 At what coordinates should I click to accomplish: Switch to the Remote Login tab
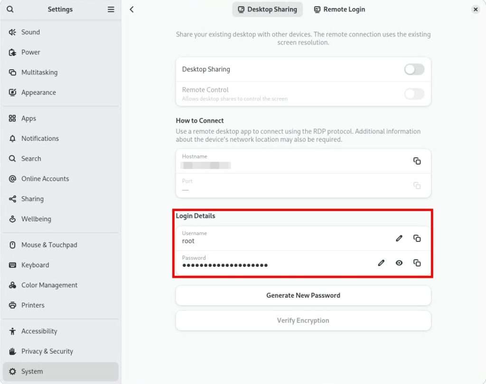pyautogui.click(x=339, y=9)
